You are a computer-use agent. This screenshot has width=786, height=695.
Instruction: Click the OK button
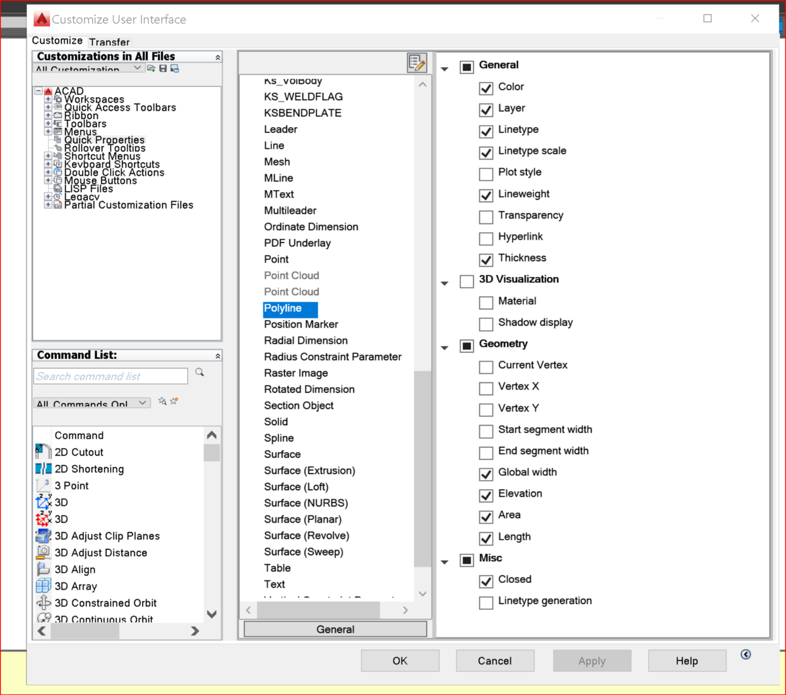tap(400, 661)
